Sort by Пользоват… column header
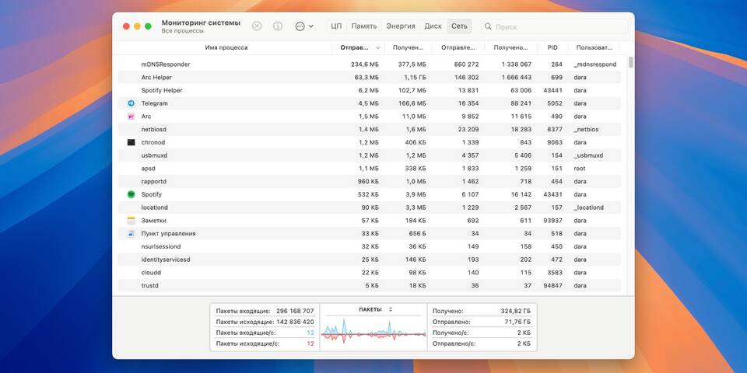This screenshot has height=373, width=747. 594,47
